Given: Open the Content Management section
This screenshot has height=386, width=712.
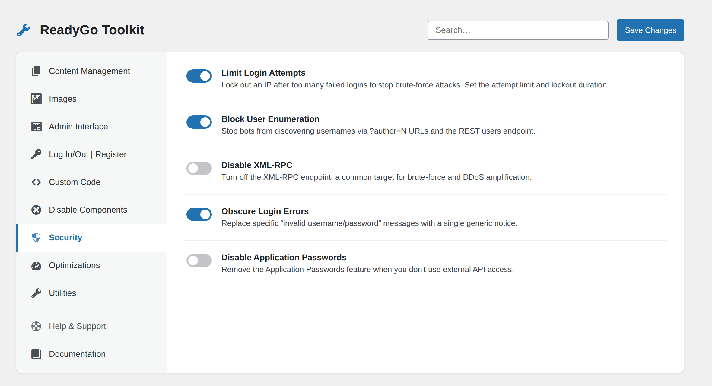Looking at the screenshot, I should pyautogui.click(x=92, y=71).
